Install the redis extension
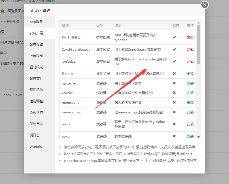229x184 pixels. 190,124
